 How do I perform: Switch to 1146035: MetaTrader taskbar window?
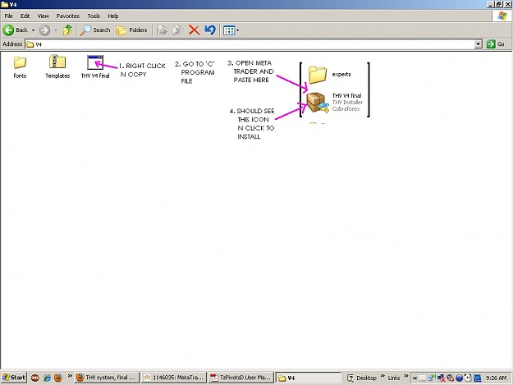(x=174, y=378)
